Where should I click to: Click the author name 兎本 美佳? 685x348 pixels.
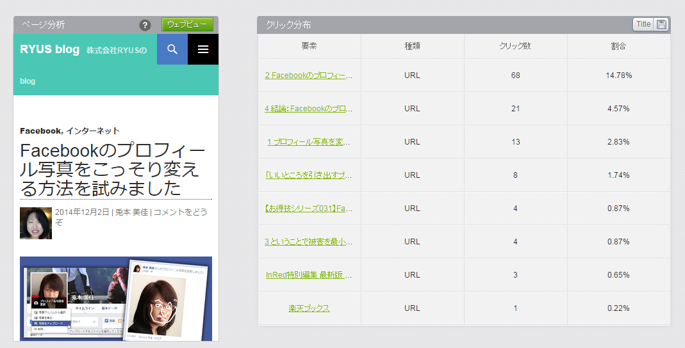click(x=131, y=212)
